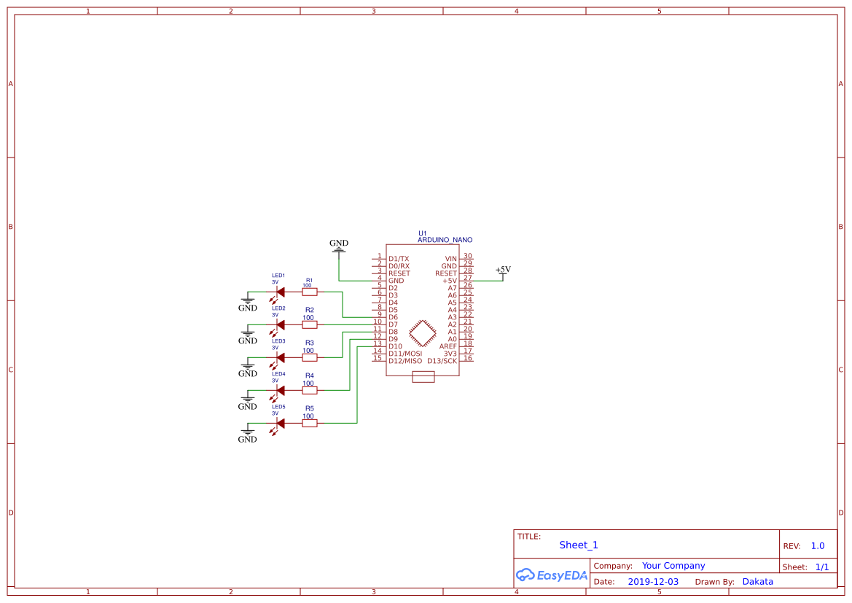852x603 pixels.
Task: Click the D13/SCK pin label
Action: [442, 361]
